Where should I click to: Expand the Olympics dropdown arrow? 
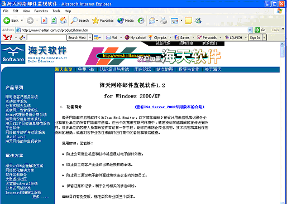tap(170, 38)
